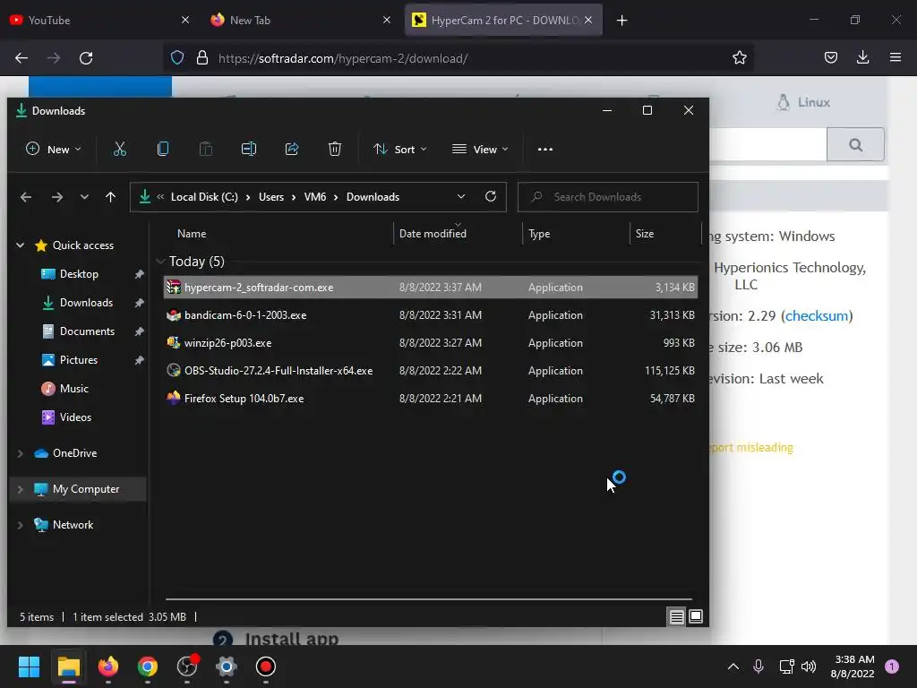Open Windows Start menu
This screenshot has height=688, width=917.
[x=29, y=666]
